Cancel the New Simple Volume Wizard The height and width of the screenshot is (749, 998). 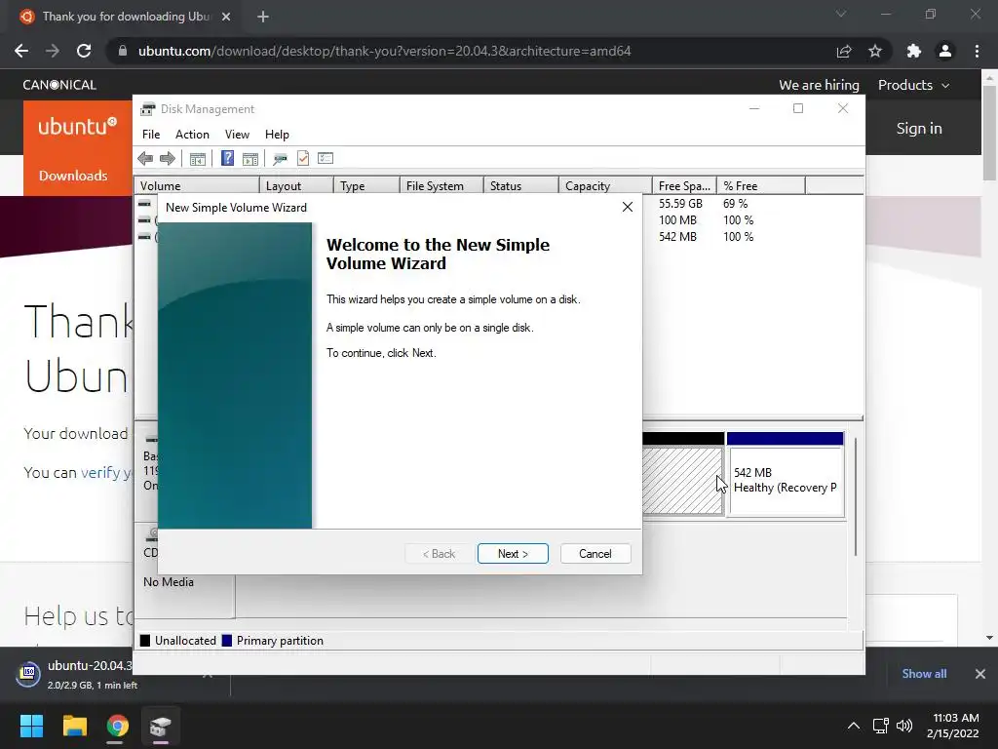[x=595, y=554]
